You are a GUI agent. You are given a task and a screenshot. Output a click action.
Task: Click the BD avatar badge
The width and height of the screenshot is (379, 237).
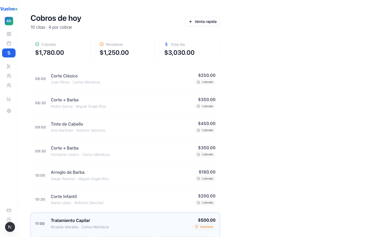9,21
